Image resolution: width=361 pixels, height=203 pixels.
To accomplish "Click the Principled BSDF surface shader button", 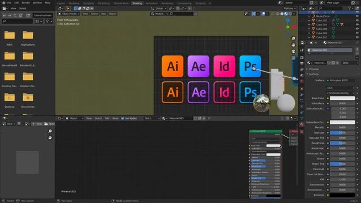I will 341,80.
